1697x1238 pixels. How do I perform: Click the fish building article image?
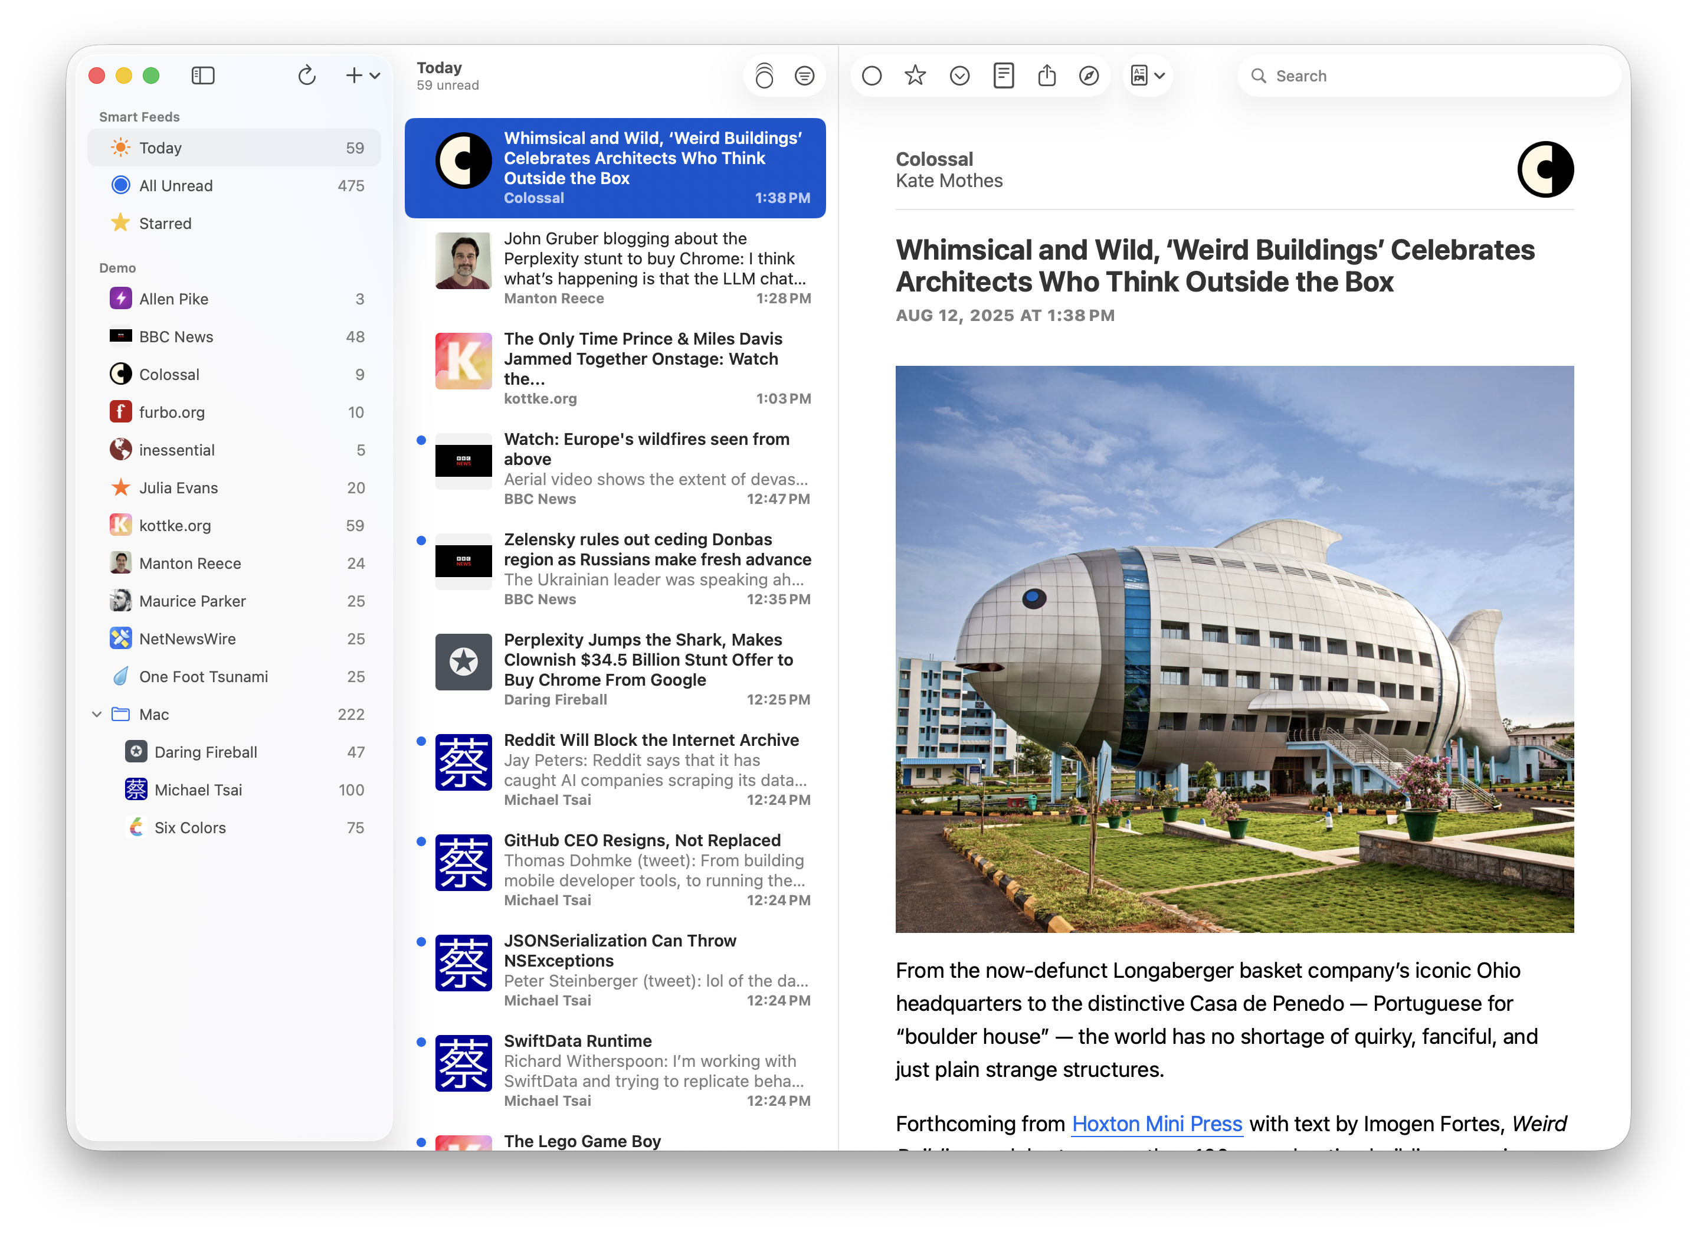coord(1234,649)
